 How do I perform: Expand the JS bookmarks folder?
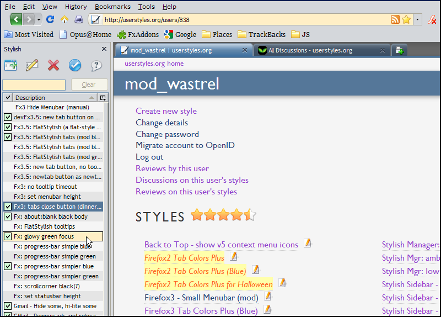pos(300,34)
